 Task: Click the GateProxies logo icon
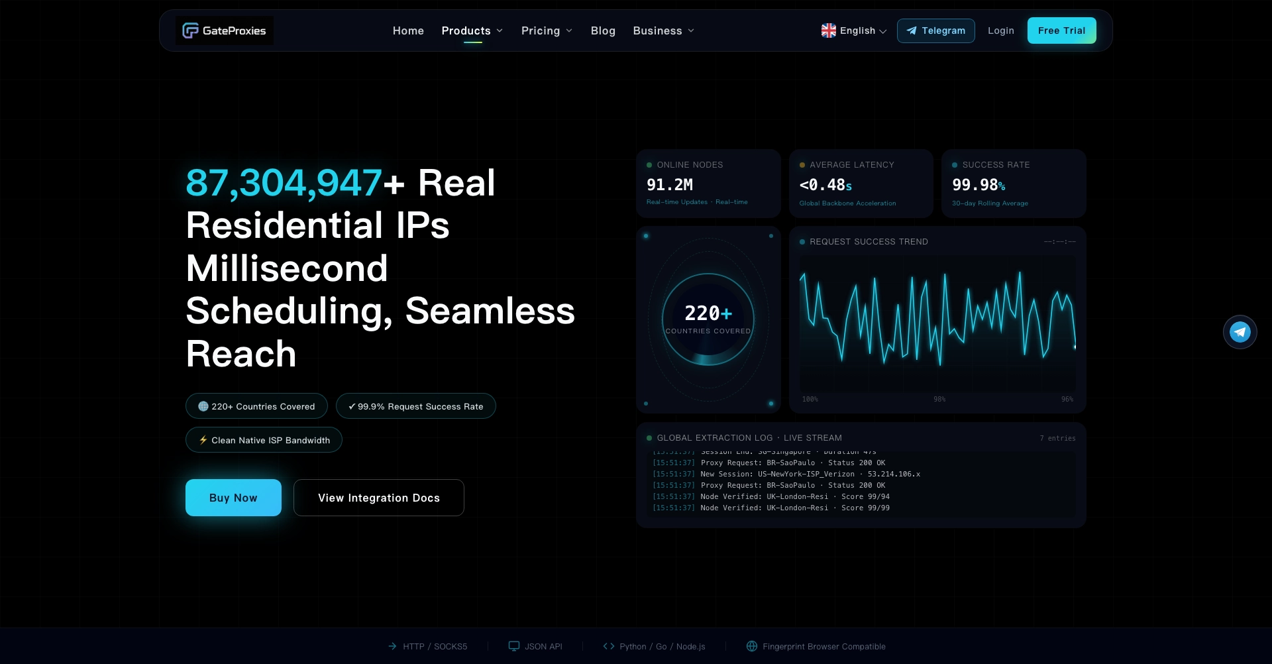pos(190,30)
